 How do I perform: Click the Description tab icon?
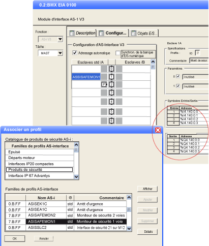[x=72, y=33]
